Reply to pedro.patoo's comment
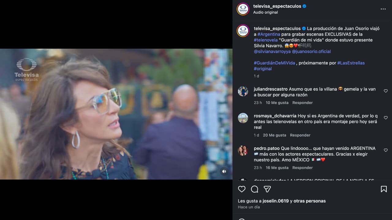Image resolution: width=392 pixels, height=220 pixels. (302, 168)
